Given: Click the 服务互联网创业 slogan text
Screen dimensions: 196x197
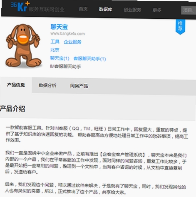Looking at the screenshot, I should [47, 9].
